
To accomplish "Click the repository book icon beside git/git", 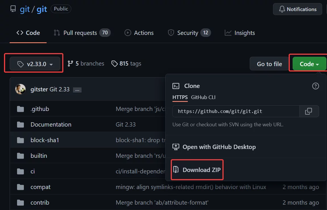I will (x=13, y=9).
